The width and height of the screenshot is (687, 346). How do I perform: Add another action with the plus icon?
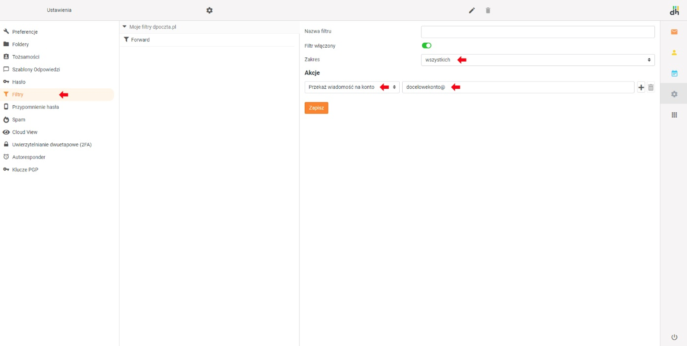[x=641, y=87]
